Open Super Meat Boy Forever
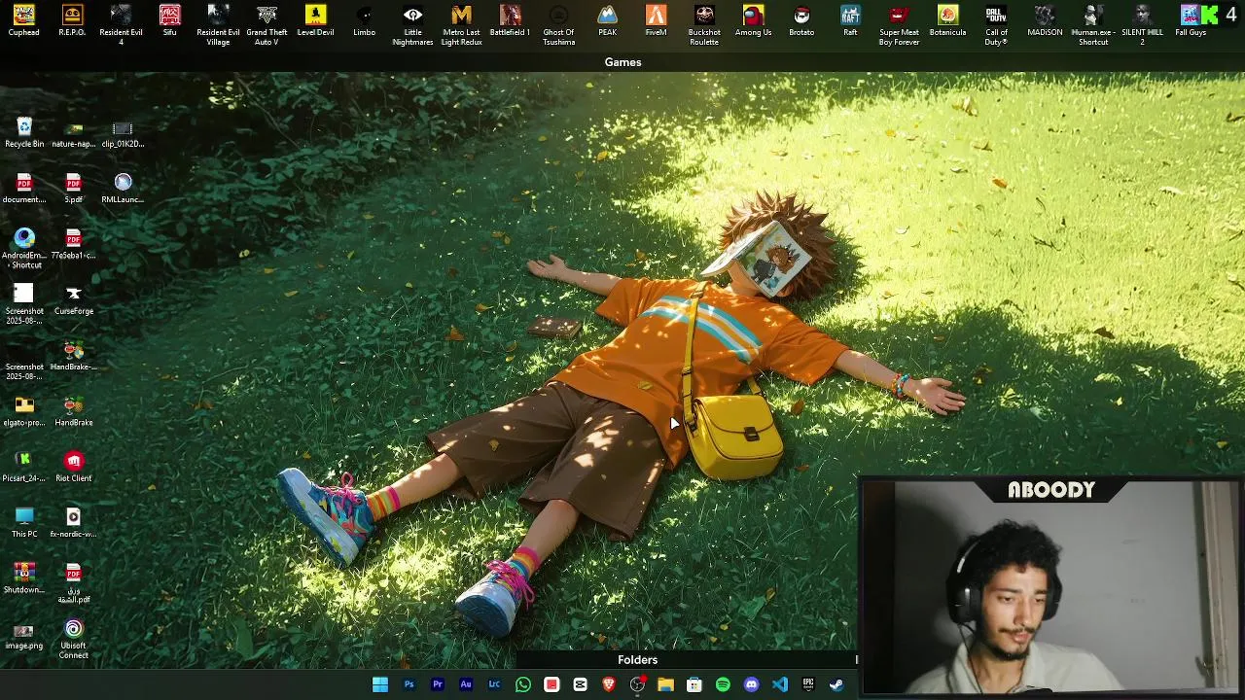The width and height of the screenshot is (1245, 700). (899, 25)
